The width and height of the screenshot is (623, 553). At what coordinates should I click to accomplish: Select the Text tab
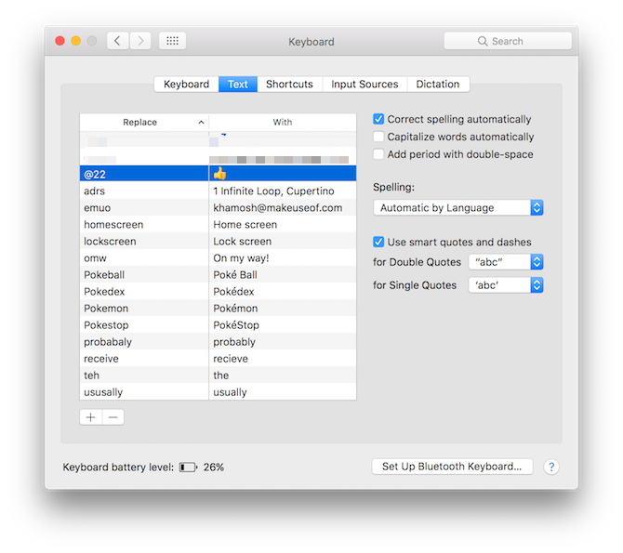pyautogui.click(x=238, y=85)
